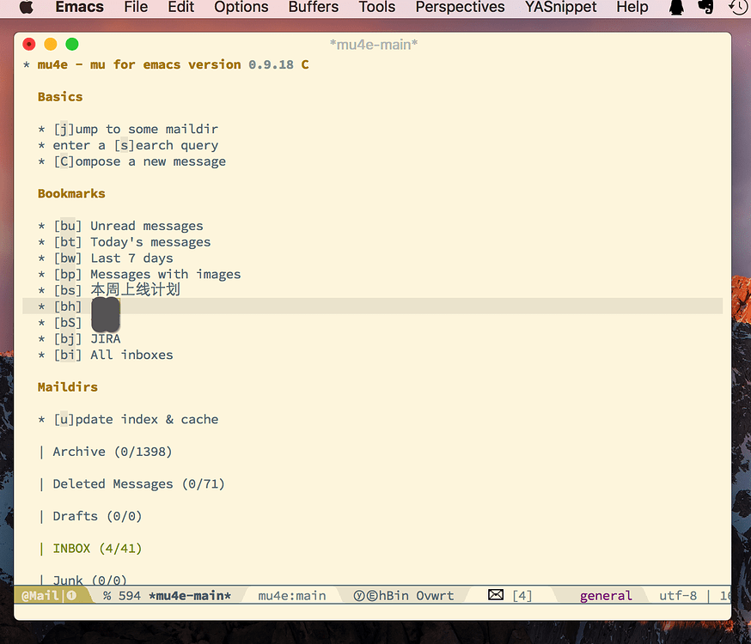The image size is (751, 644).
Task: Open the Perspectives menu
Action: coord(460,8)
